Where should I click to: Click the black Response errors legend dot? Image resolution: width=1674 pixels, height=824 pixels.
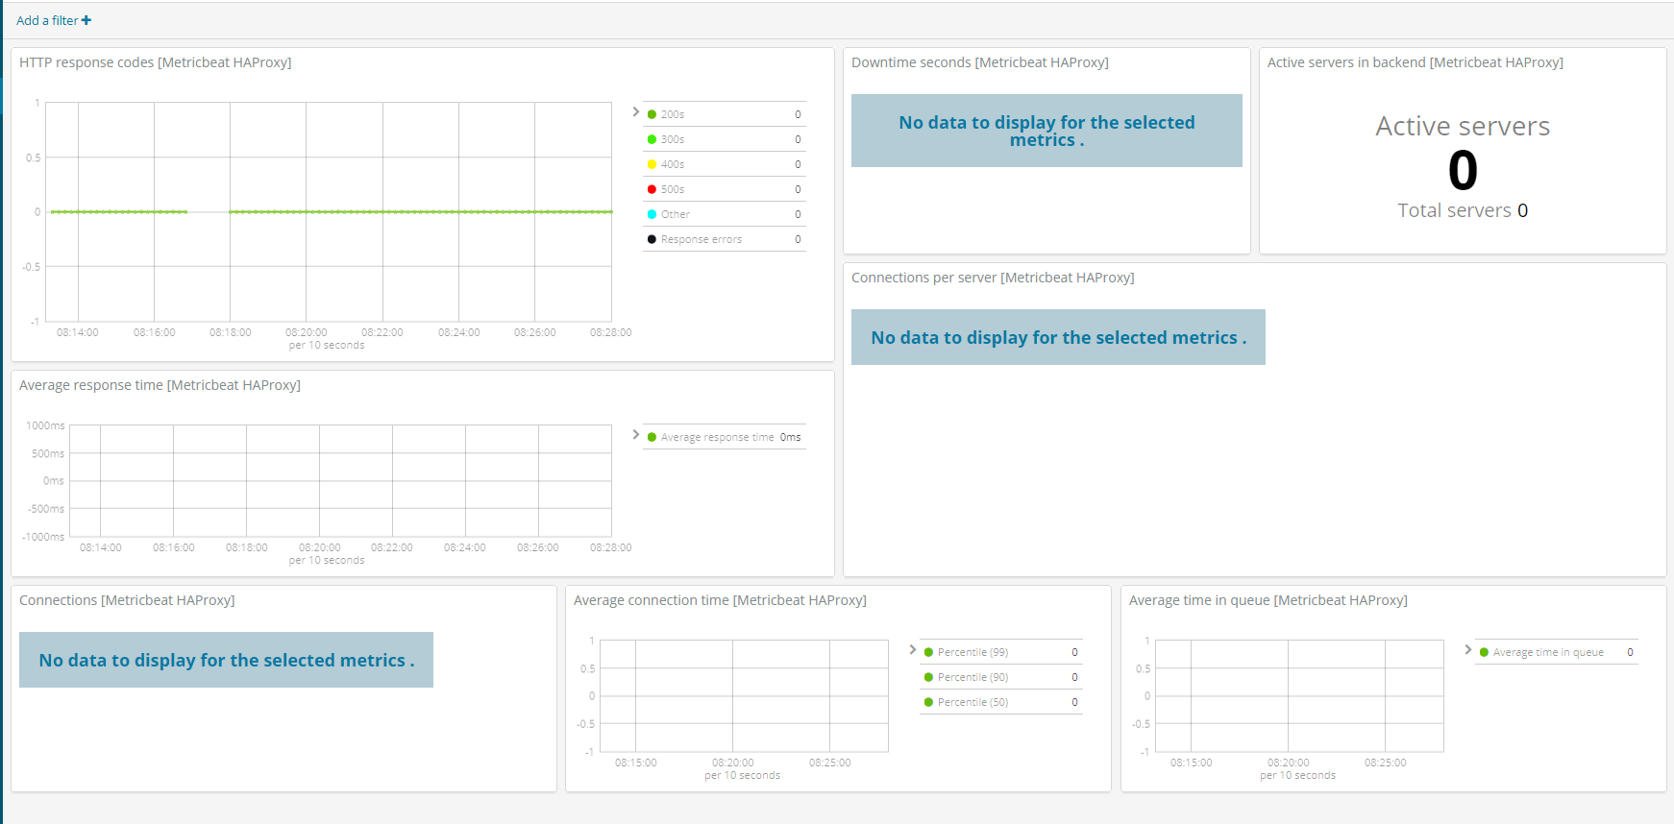(x=652, y=239)
